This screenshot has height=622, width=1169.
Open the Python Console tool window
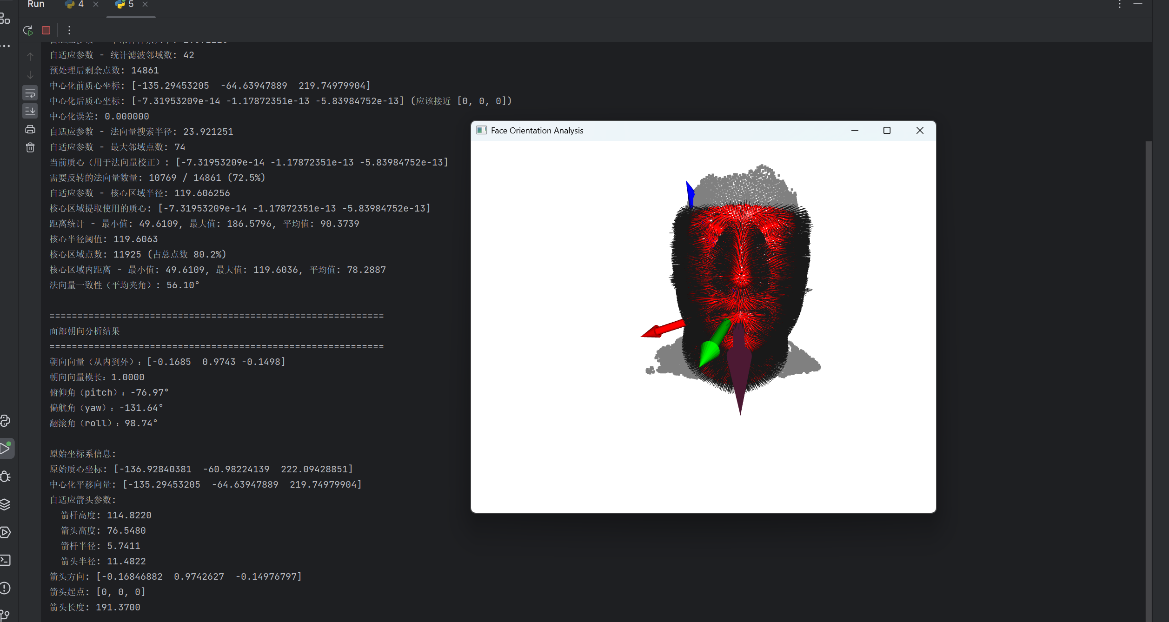5,421
